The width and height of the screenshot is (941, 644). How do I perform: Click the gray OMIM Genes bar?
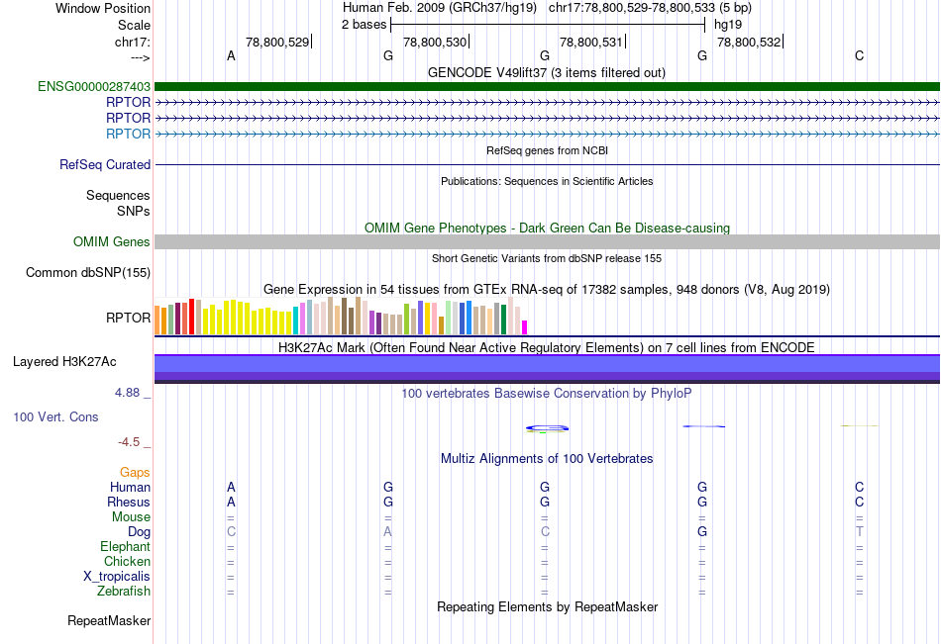pos(547,241)
